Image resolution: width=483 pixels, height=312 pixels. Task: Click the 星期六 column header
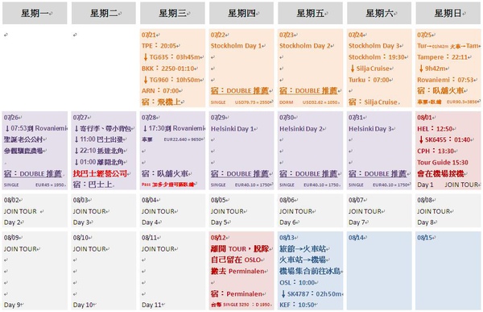(x=379, y=13)
